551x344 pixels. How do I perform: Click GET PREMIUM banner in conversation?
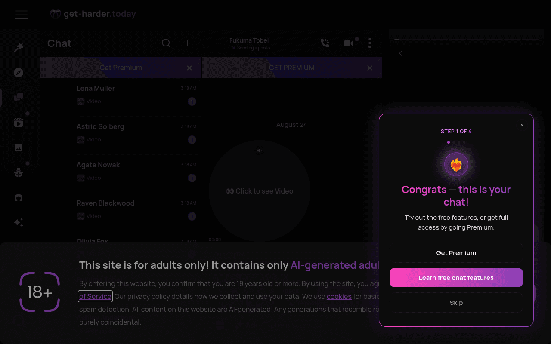(x=292, y=68)
